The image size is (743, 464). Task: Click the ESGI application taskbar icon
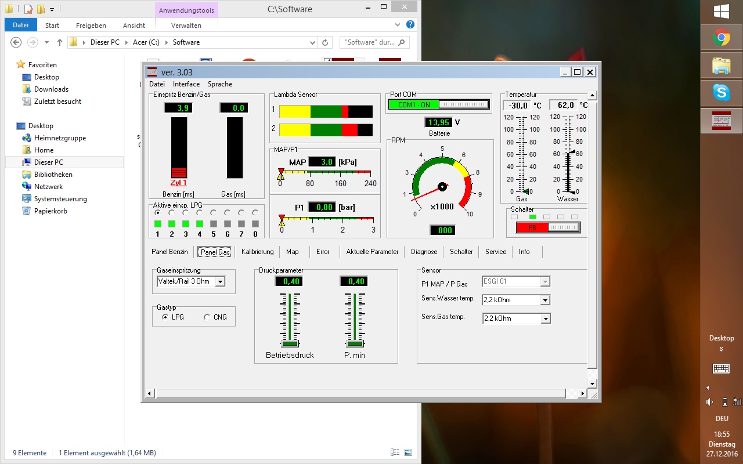click(x=722, y=120)
